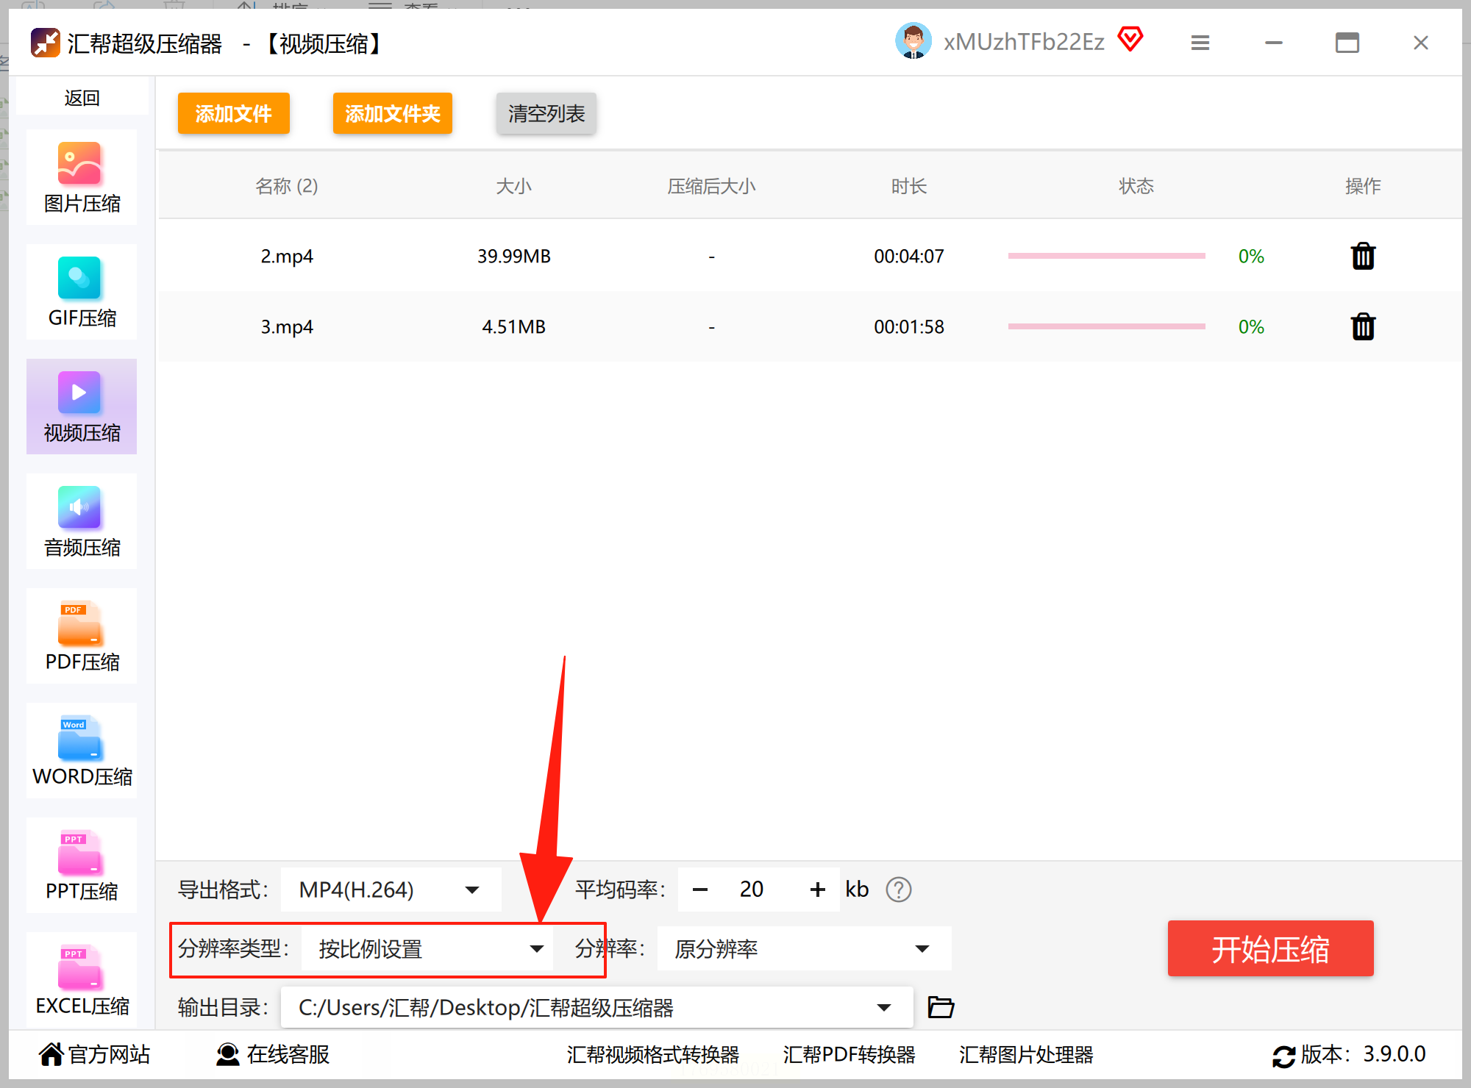Click the 添加文件 button
This screenshot has width=1471, height=1088.
pyautogui.click(x=233, y=113)
